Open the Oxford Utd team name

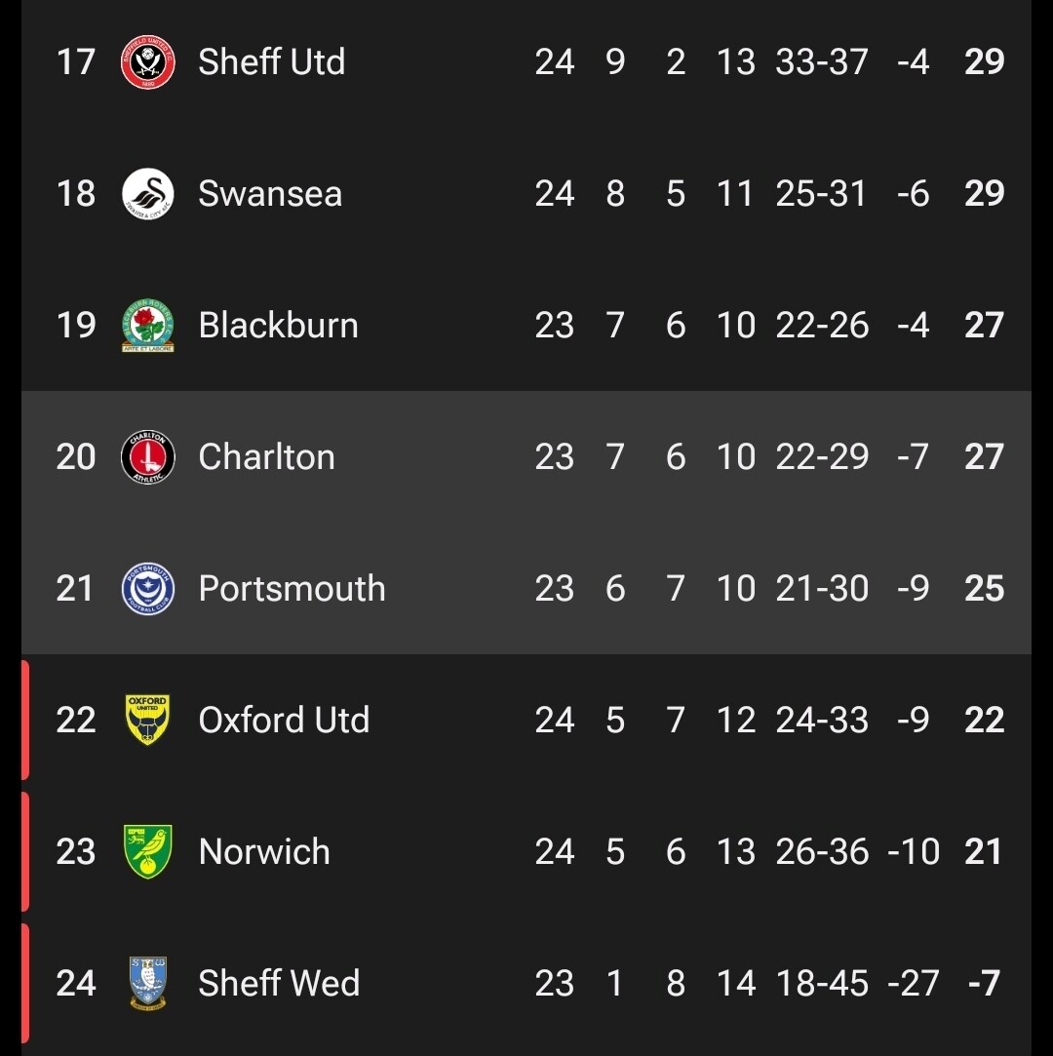(284, 720)
